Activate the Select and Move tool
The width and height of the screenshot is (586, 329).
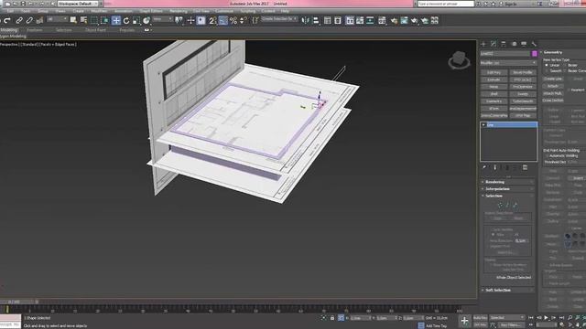[x=116, y=20]
